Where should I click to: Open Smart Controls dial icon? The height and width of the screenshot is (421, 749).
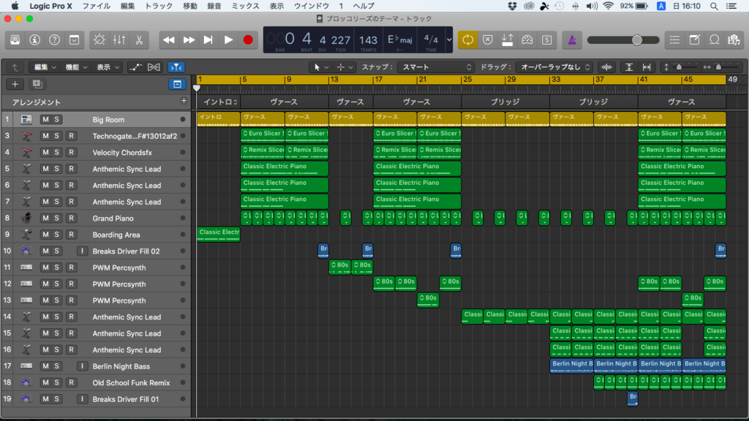click(99, 40)
